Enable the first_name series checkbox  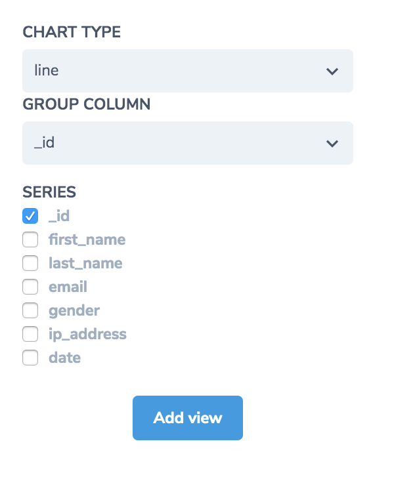tap(30, 240)
